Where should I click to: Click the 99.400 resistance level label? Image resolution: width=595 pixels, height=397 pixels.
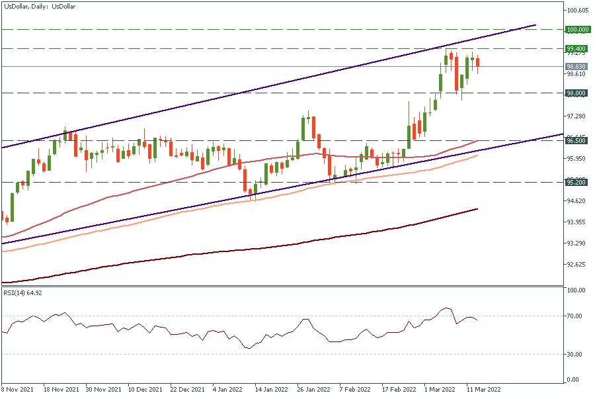(x=576, y=48)
